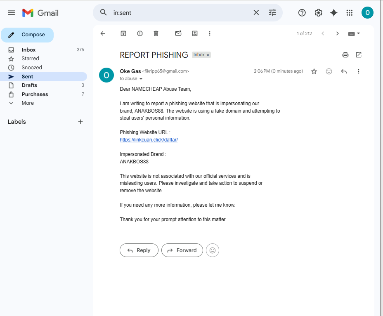Click the REPORT PHISHING subject heading

click(x=154, y=55)
